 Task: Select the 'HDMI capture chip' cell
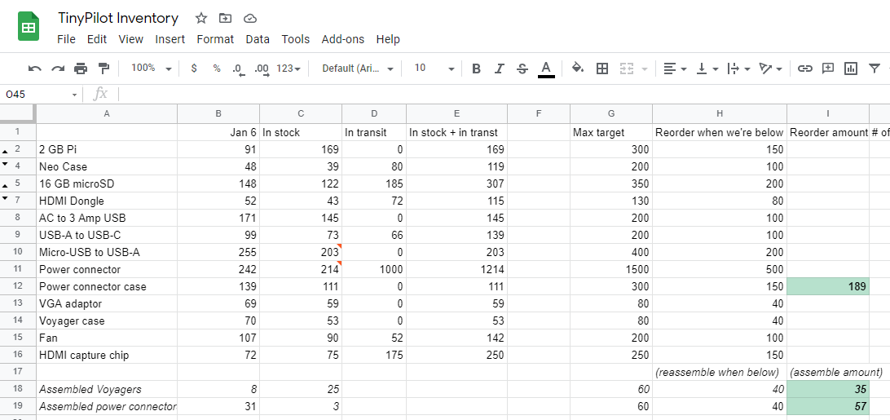point(107,356)
